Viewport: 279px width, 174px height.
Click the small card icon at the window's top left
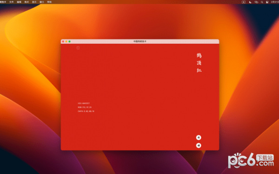(x=78, y=48)
